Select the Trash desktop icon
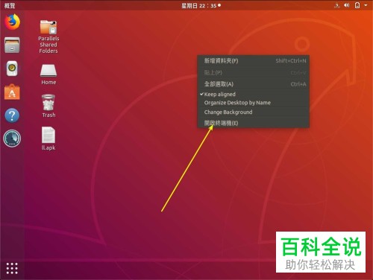 [48, 106]
